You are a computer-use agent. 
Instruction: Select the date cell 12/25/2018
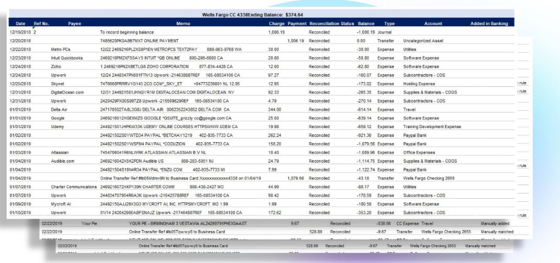pos(20,84)
